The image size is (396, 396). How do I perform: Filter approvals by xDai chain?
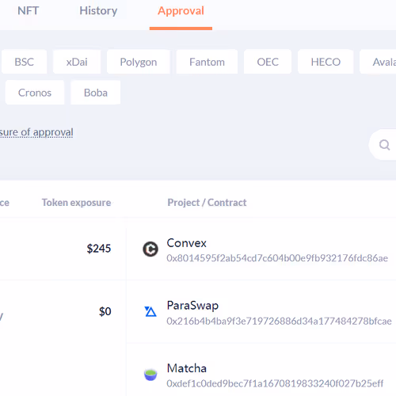pyautogui.click(x=77, y=62)
